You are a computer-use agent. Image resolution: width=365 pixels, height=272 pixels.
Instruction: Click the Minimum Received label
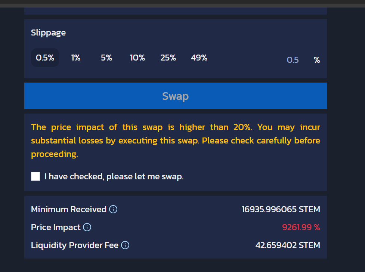69,209
